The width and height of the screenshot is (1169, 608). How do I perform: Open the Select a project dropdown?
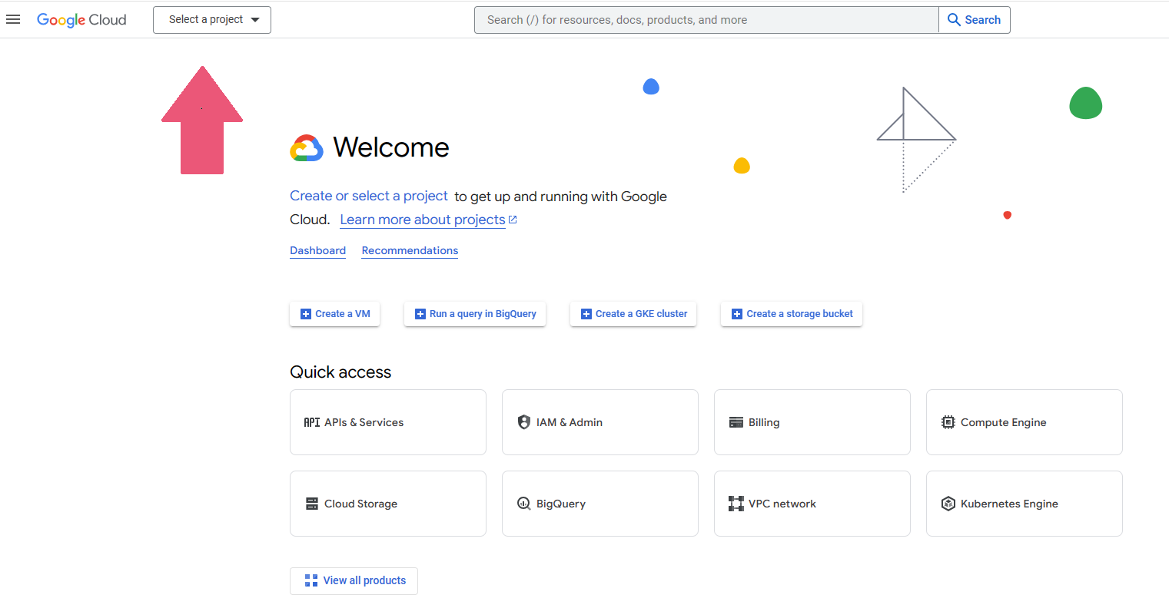(x=212, y=20)
